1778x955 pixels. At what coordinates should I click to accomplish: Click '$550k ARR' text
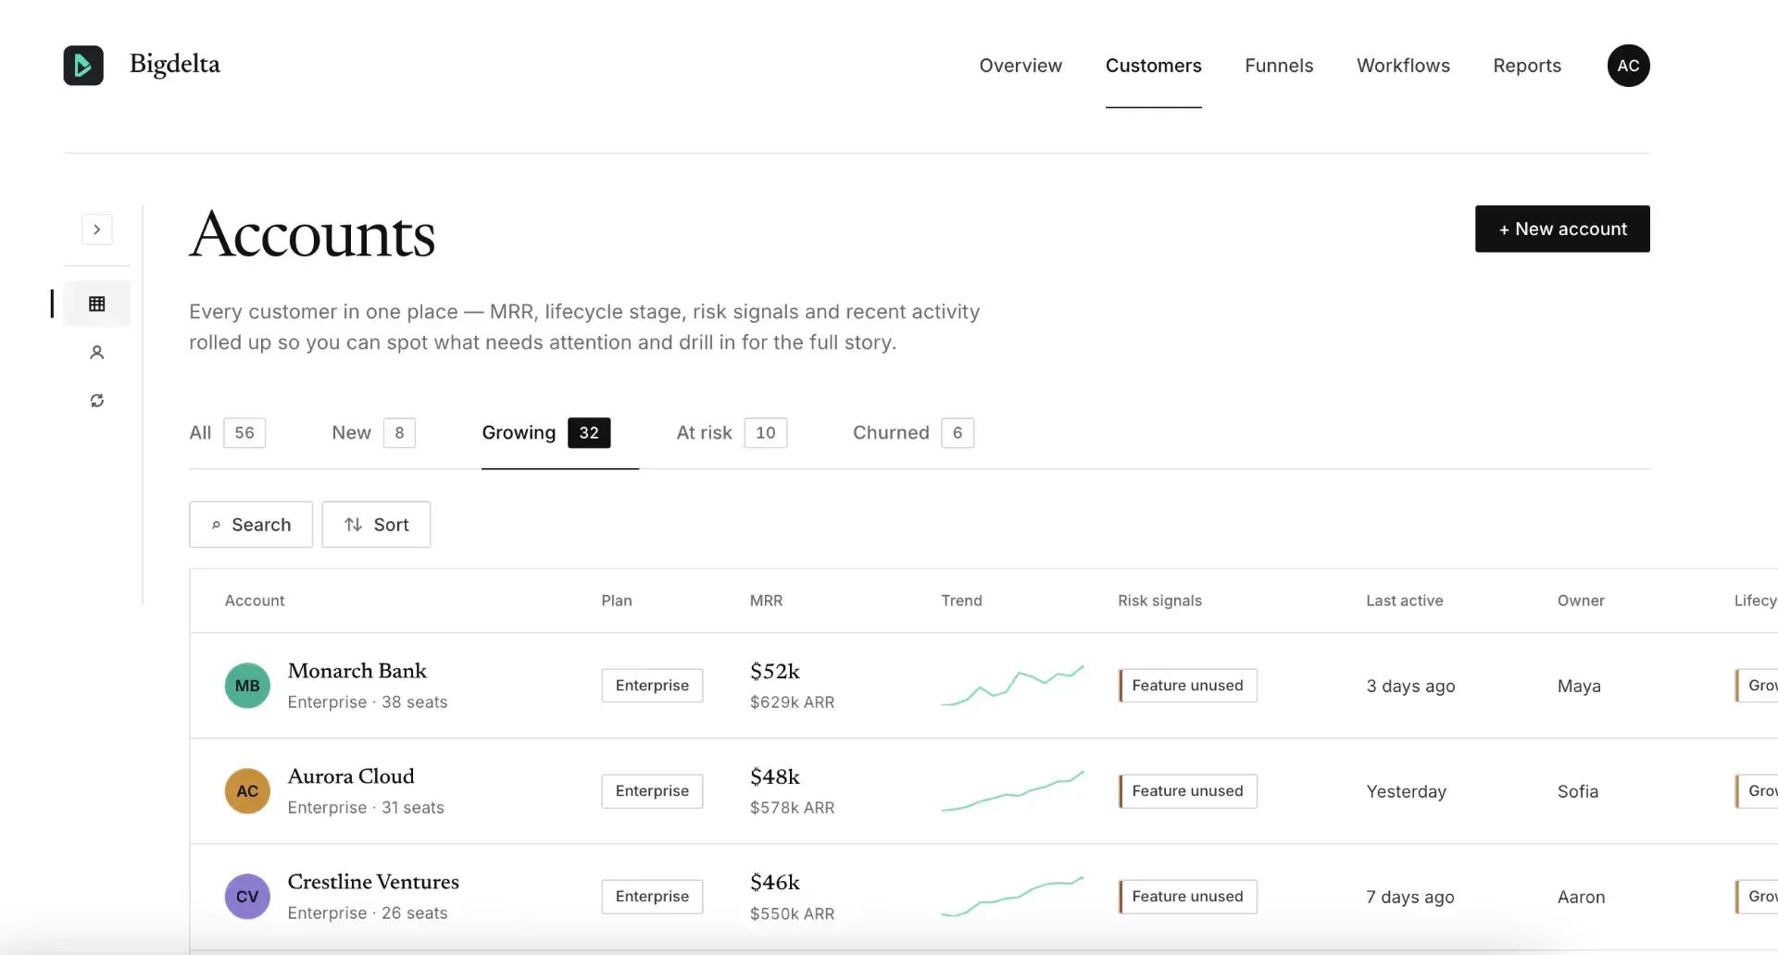point(792,913)
